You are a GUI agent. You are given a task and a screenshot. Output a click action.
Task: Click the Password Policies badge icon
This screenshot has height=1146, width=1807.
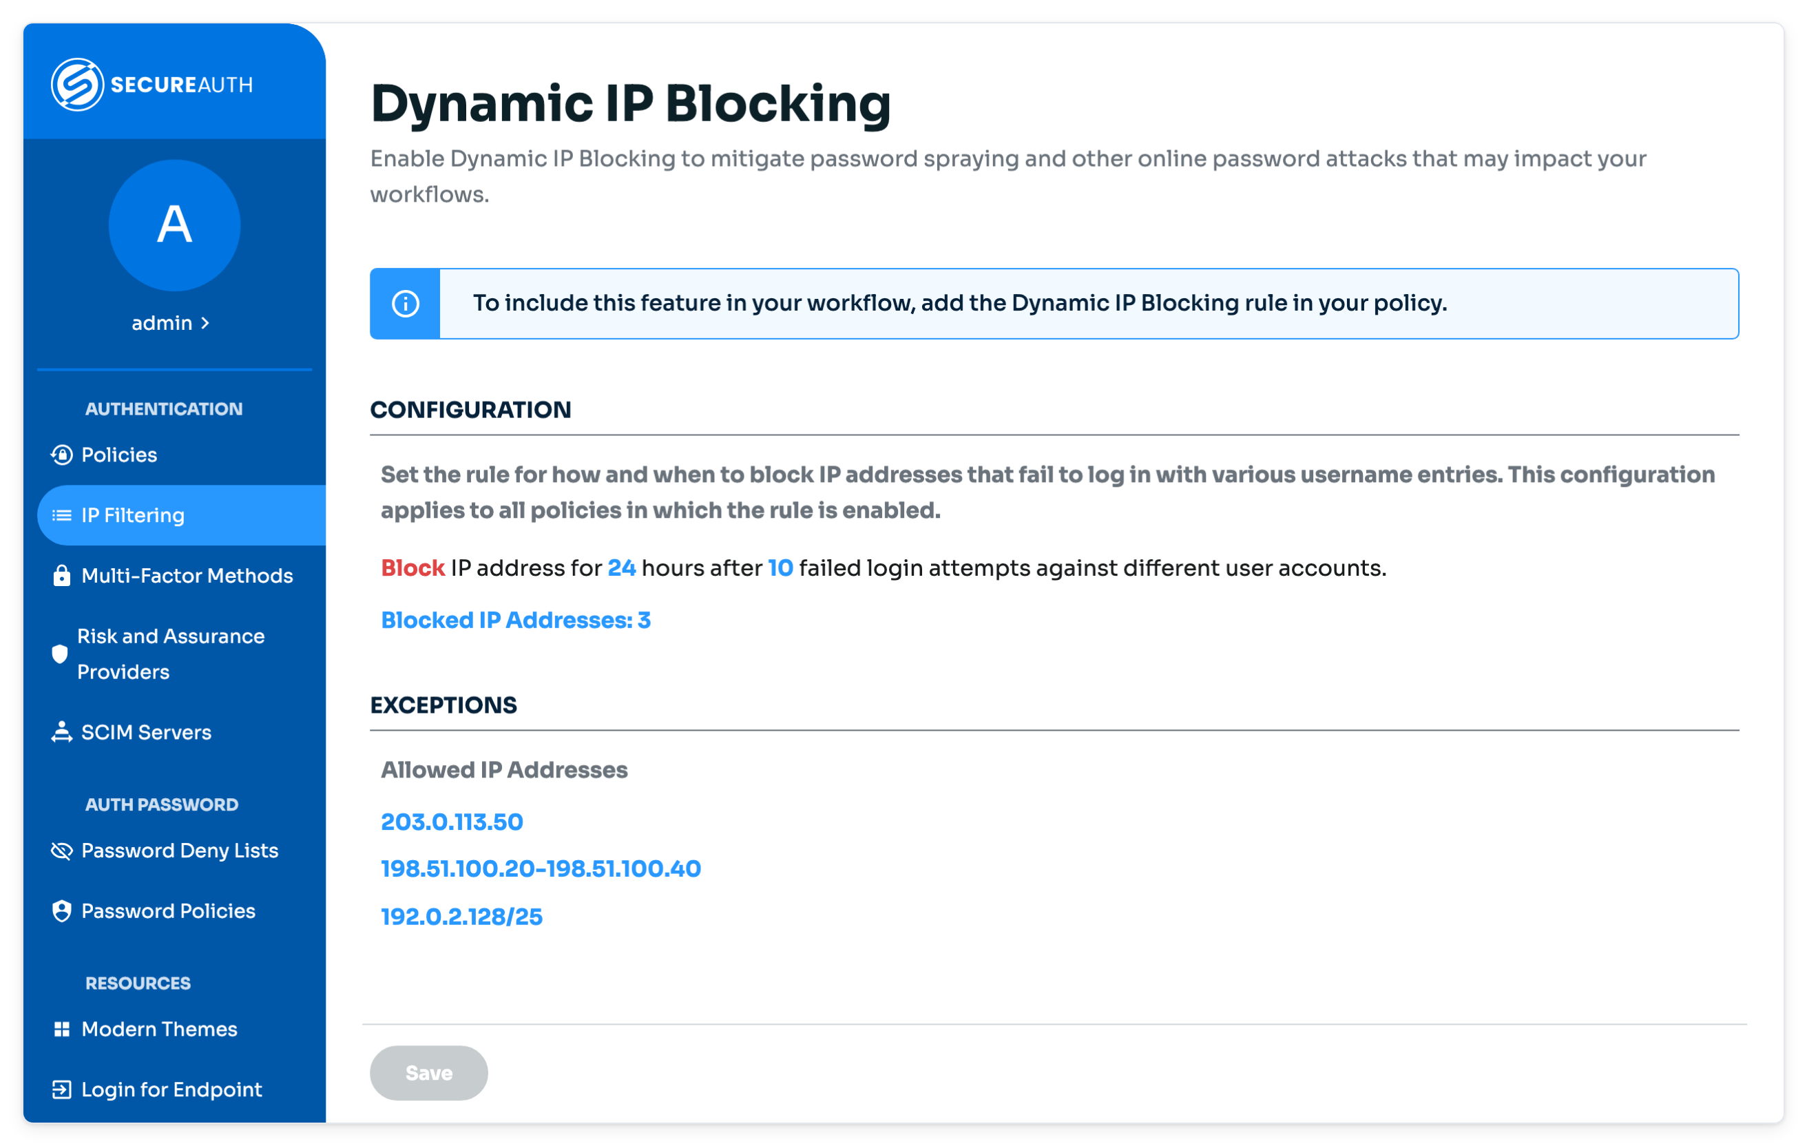pyautogui.click(x=61, y=910)
